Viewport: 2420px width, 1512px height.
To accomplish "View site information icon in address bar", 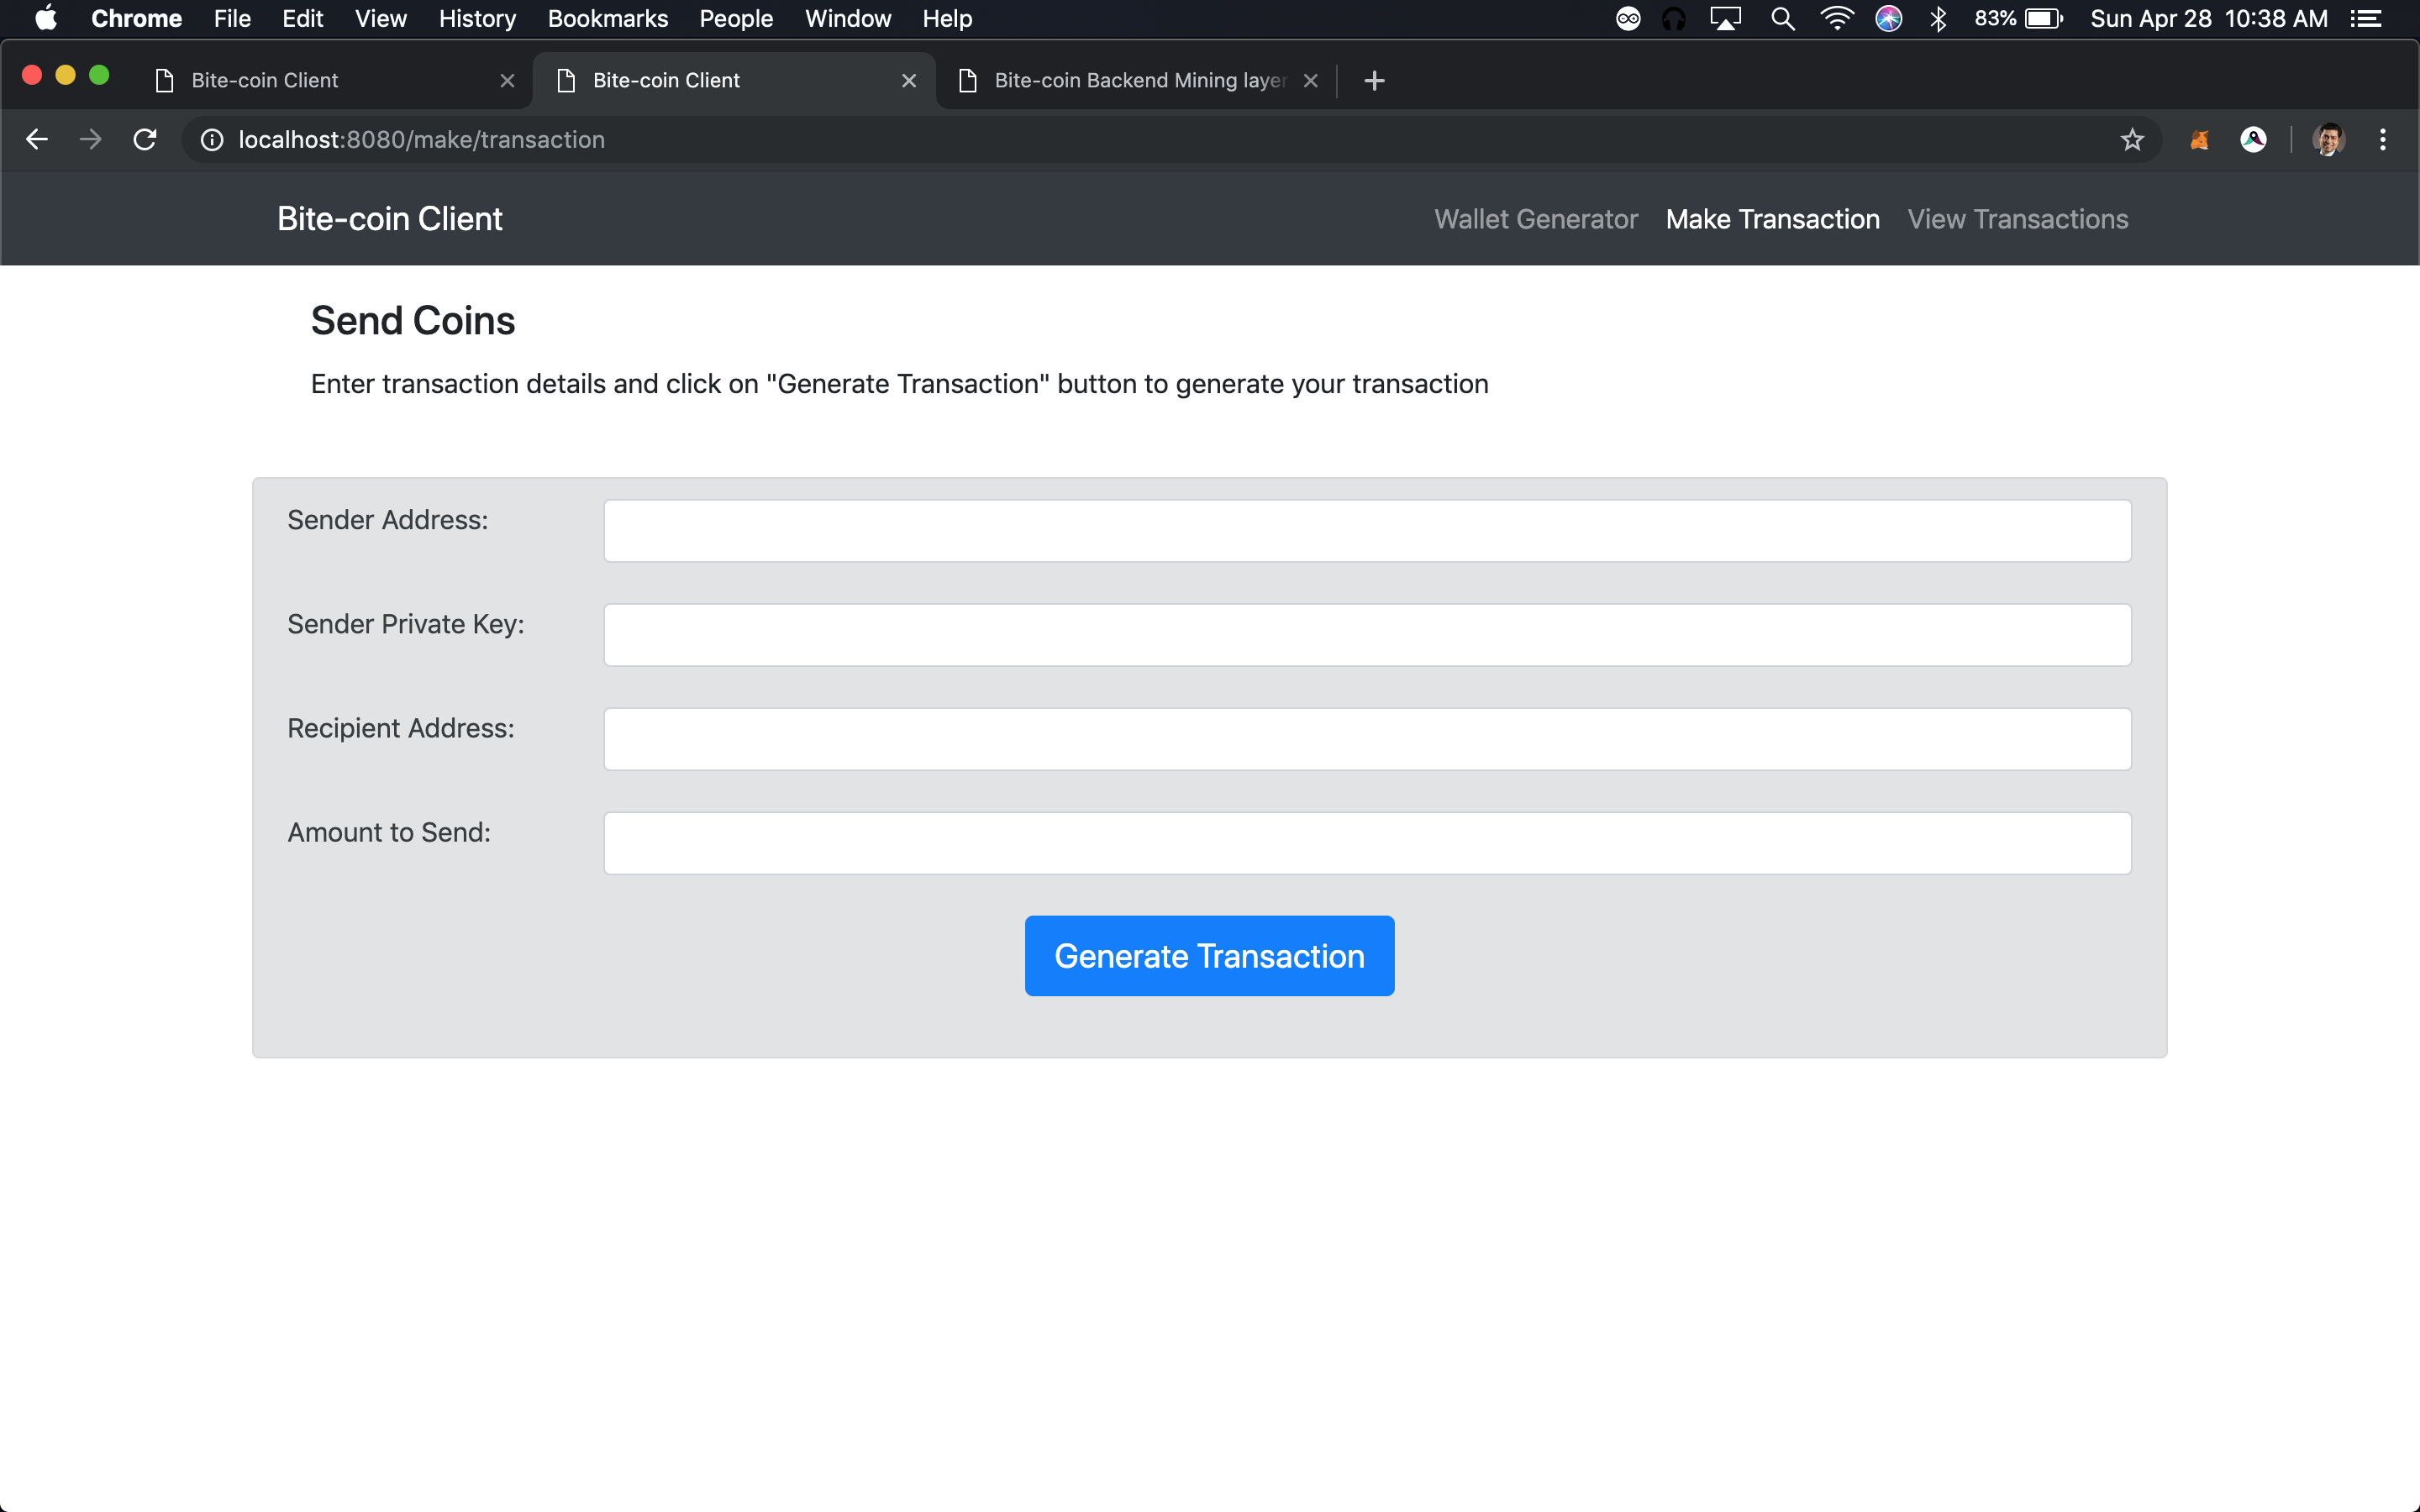I will tap(212, 139).
